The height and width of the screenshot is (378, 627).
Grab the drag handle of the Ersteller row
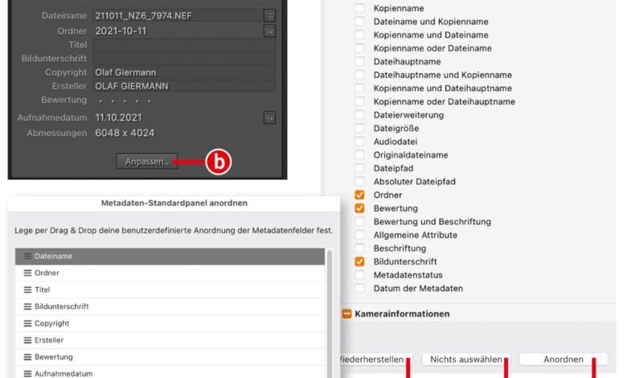click(27, 340)
